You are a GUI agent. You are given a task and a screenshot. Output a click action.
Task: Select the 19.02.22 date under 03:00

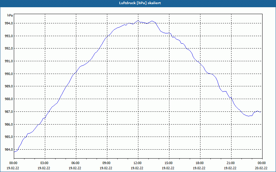point(44,168)
